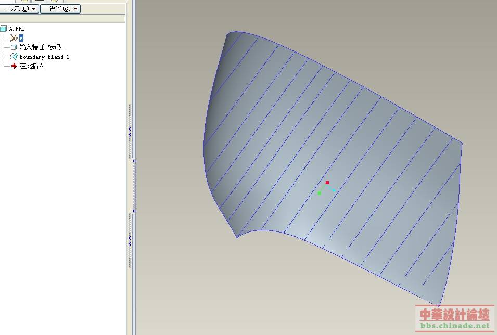Select Boundary Blend 1 feature label
Image resolution: width=497 pixels, height=335 pixels.
tap(44, 57)
